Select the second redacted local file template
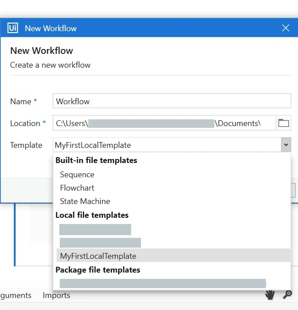Screen dimensions: 298x310 100,243
